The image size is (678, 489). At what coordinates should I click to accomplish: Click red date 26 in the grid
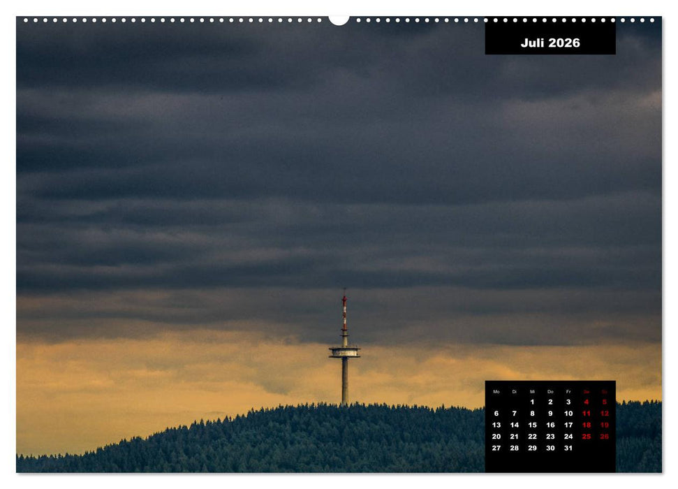click(605, 436)
